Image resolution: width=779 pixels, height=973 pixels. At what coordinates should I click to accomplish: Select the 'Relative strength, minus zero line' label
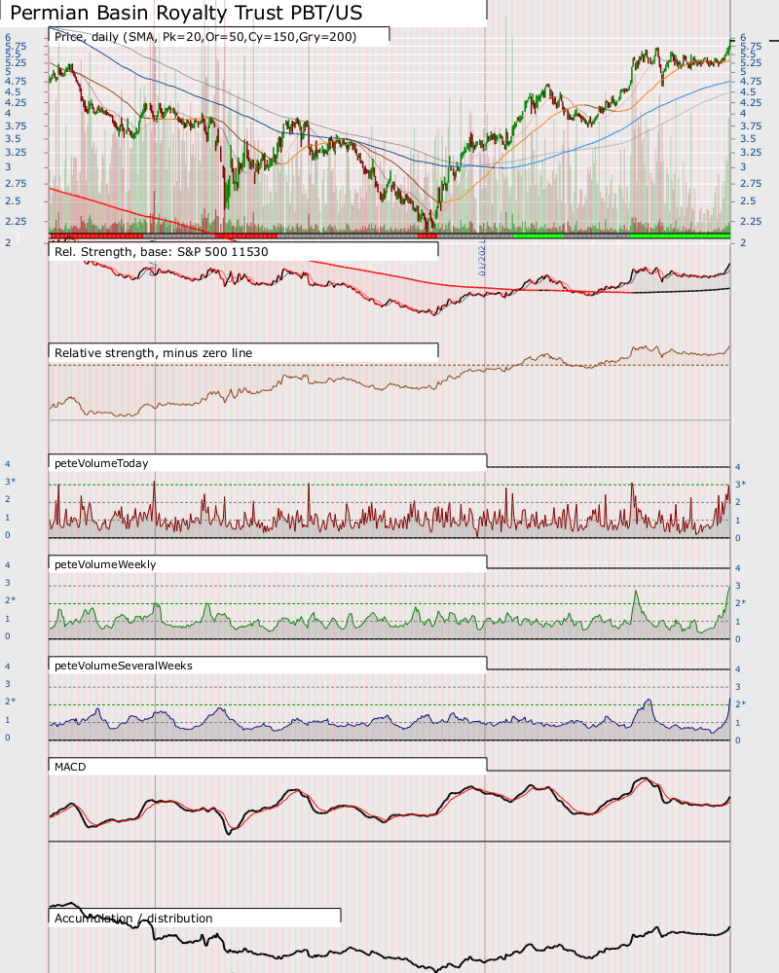154,353
